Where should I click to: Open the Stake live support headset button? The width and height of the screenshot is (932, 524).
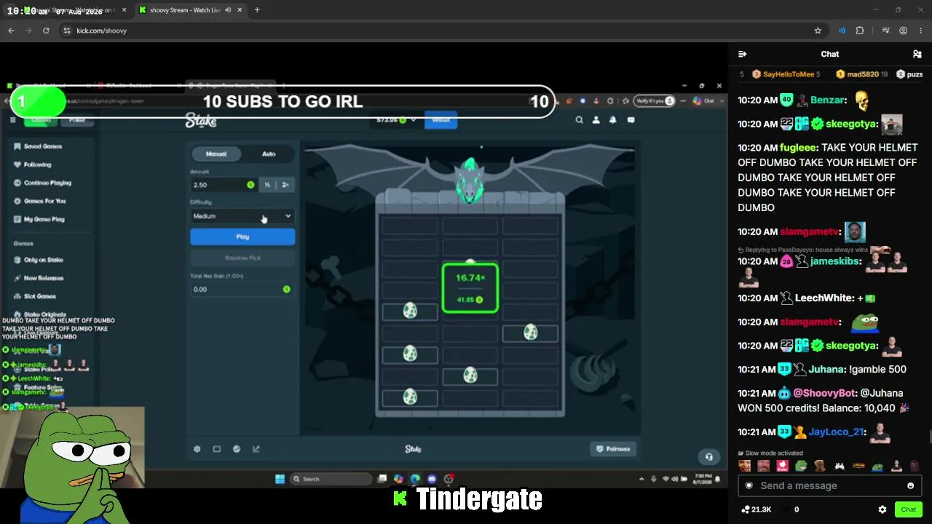pyautogui.click(x=708, y=457)
